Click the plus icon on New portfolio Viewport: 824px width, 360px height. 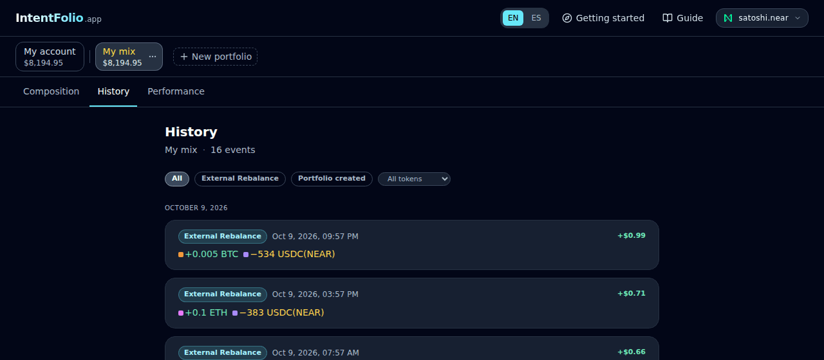(x=184, y=57)
